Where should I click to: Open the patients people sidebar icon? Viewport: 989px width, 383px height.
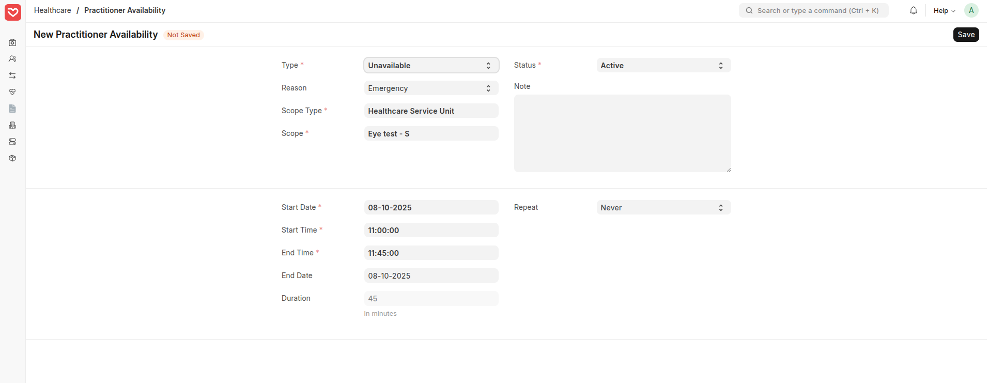pyautogui.click(x=12, y=59)
